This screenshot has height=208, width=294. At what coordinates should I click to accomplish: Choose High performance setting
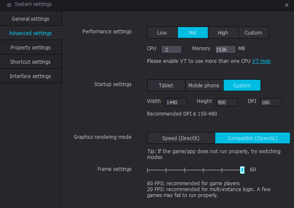point(223,33)
